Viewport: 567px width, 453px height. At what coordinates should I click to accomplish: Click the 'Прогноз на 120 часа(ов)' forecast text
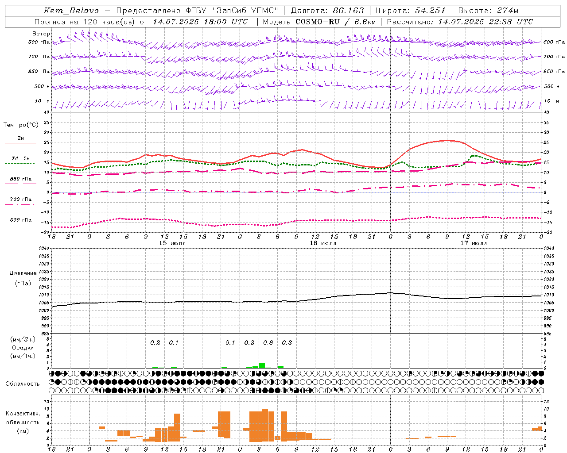pos(85,22)
